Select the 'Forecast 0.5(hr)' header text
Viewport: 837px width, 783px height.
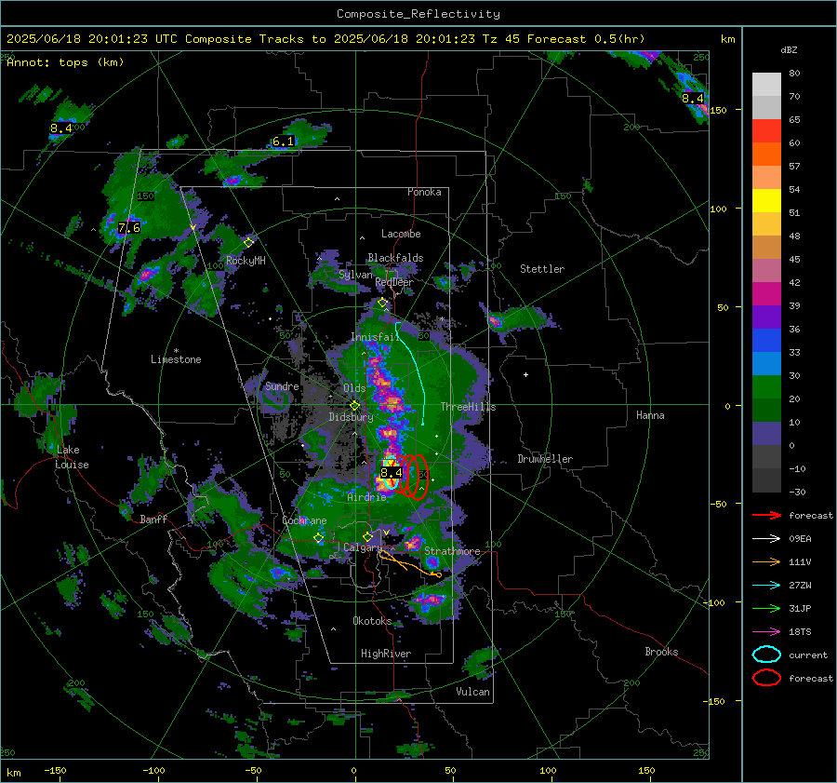(x=586, y=39)
